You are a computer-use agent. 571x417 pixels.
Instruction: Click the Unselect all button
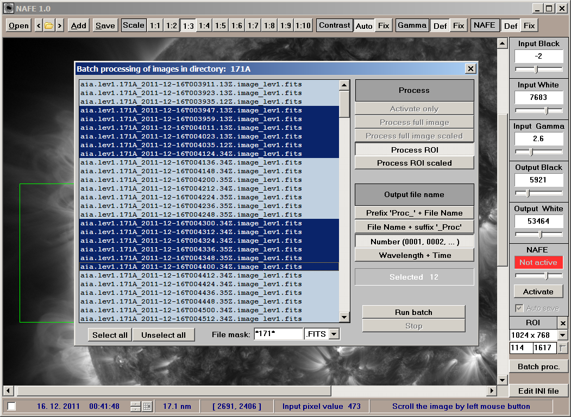pyautogui.click(x=164, y=335)
